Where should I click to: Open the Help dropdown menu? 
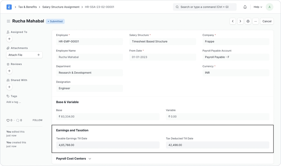pyautogui.click(x=258, y=7)
